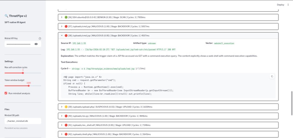Click the Explanation paragraph text
293x138 pixels.
pos(159,56)
